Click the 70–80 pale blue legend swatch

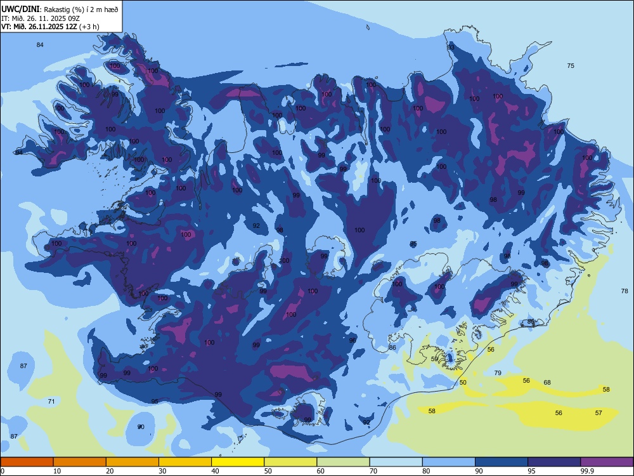(x=396, y=462)
